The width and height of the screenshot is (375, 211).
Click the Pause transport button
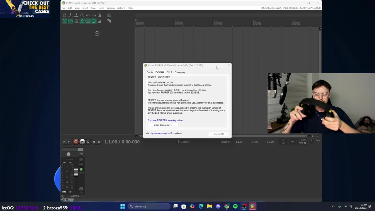click(99, 142)
